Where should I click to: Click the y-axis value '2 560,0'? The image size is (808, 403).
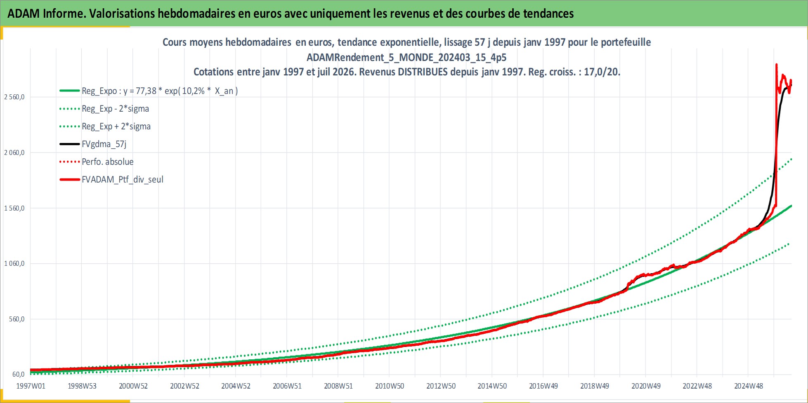[x=14, y=97]
